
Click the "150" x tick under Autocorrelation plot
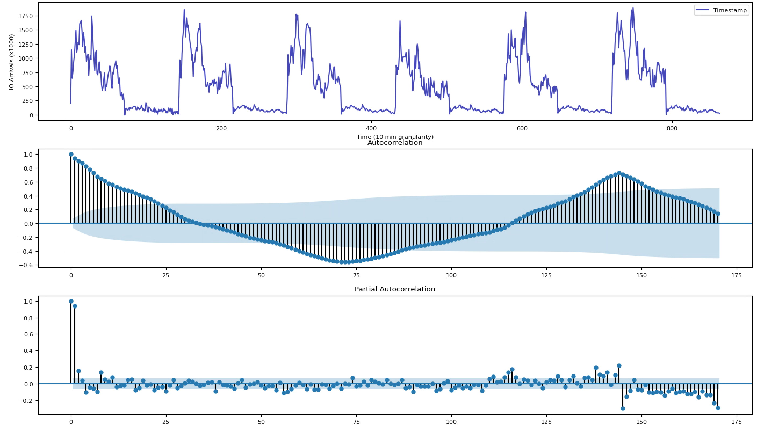tap(641, 276)
